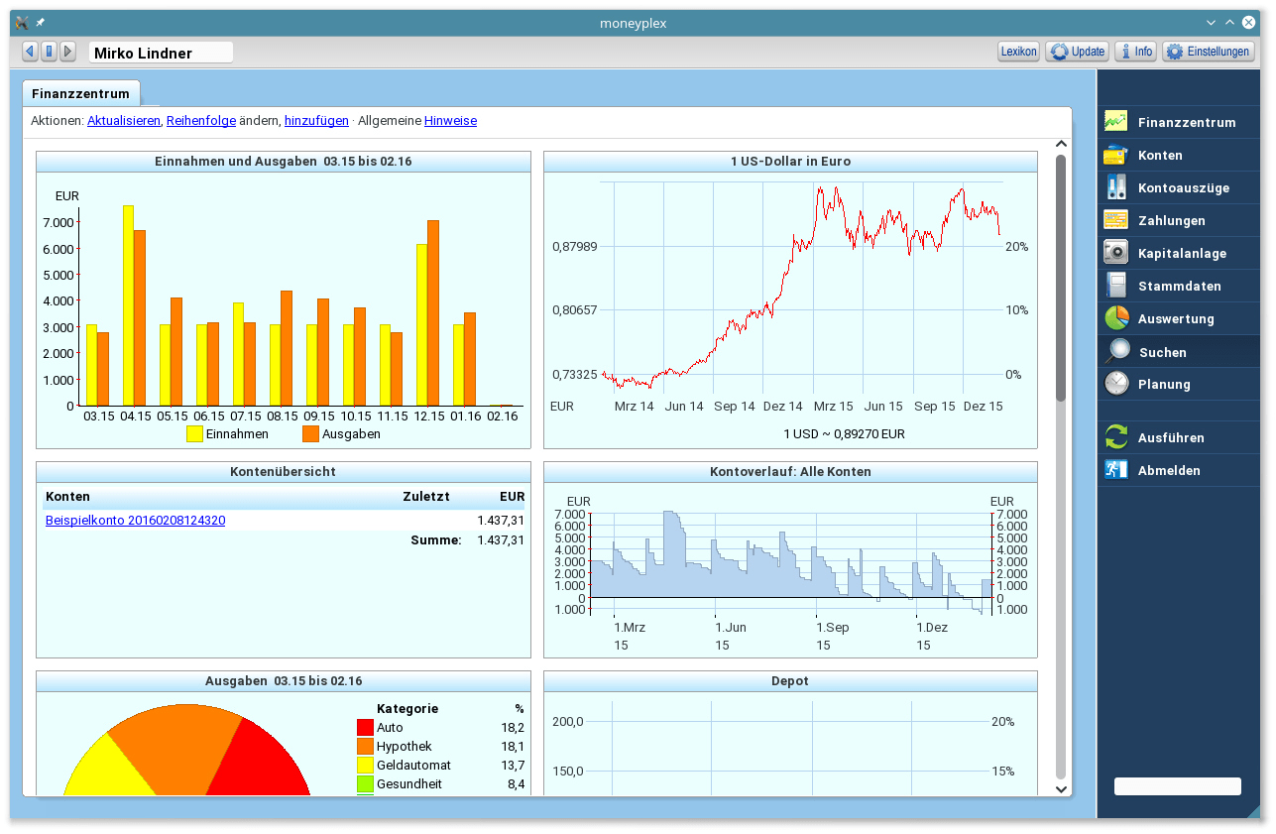Image resolution: width=1276 pixels, height=834 pixels.
Task: Open Finanzzentrum from the sidebar icon
Action: tap(1116, 122)
